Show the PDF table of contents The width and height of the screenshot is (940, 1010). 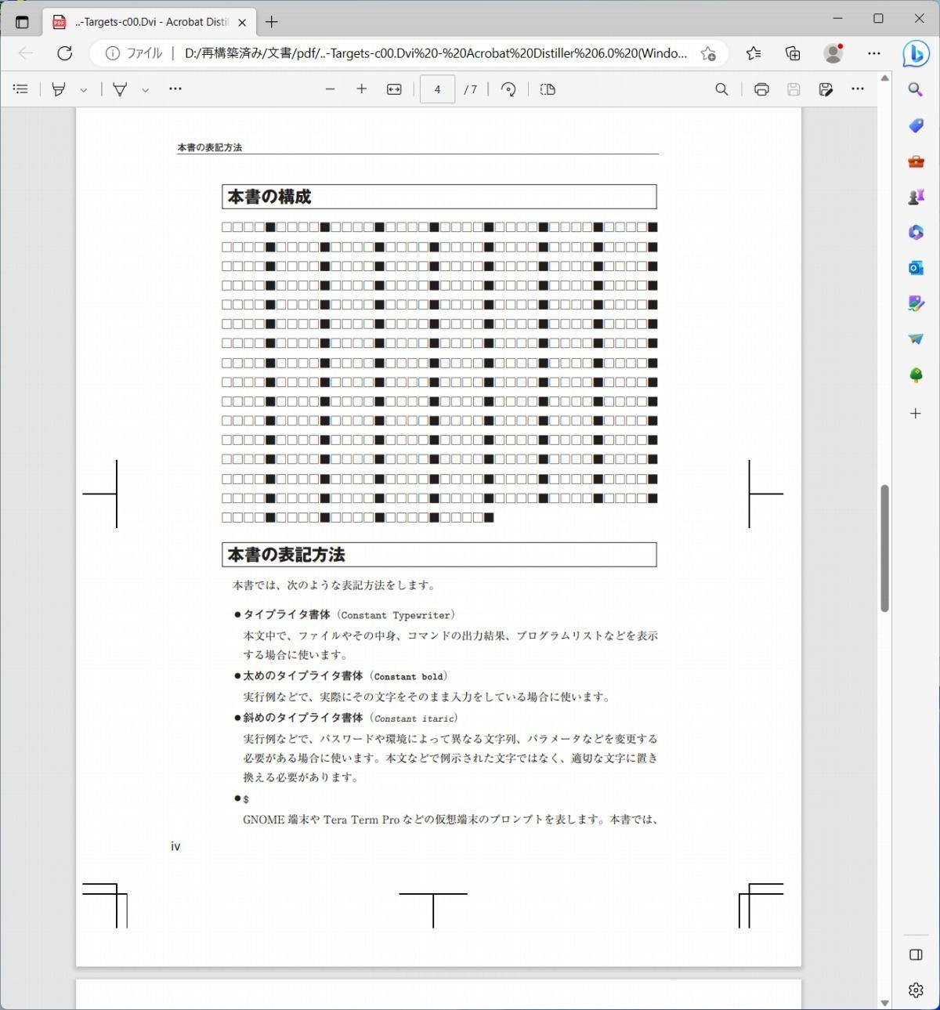(21, 89)
